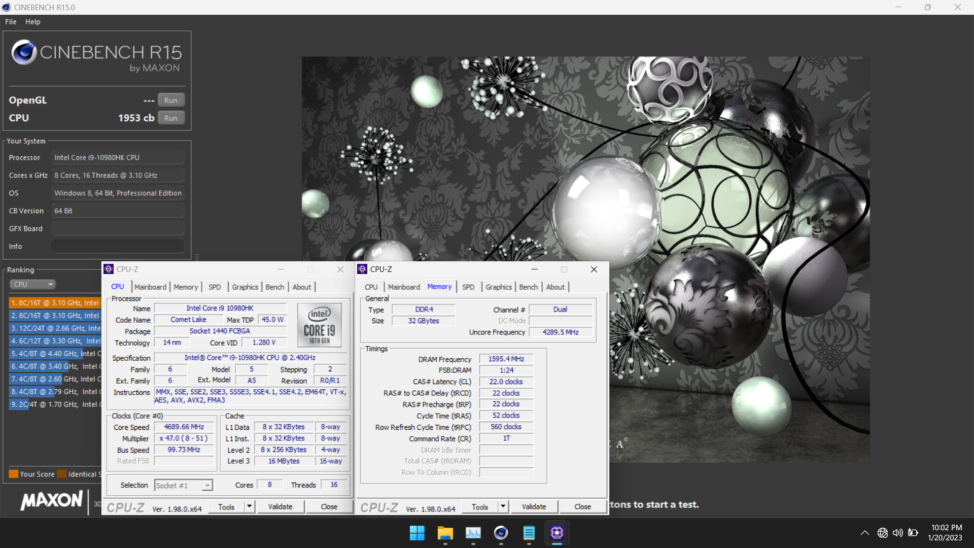The image size is (974, 548).
Task: Click Close button in right CPU-Z window
Action: point(582,506)
